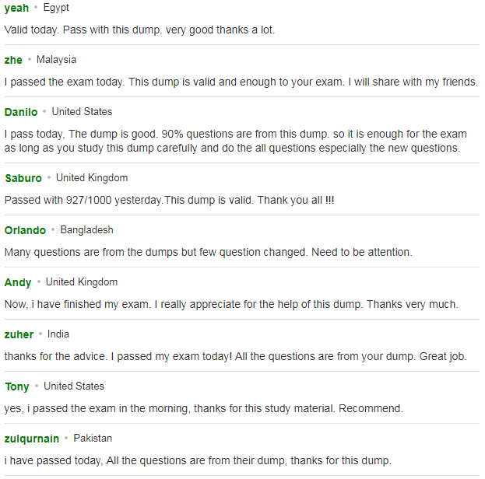Screen dimensions: 485x479
Task: Click Danilo's '90% questions' review text
Action: click(235, 142)
